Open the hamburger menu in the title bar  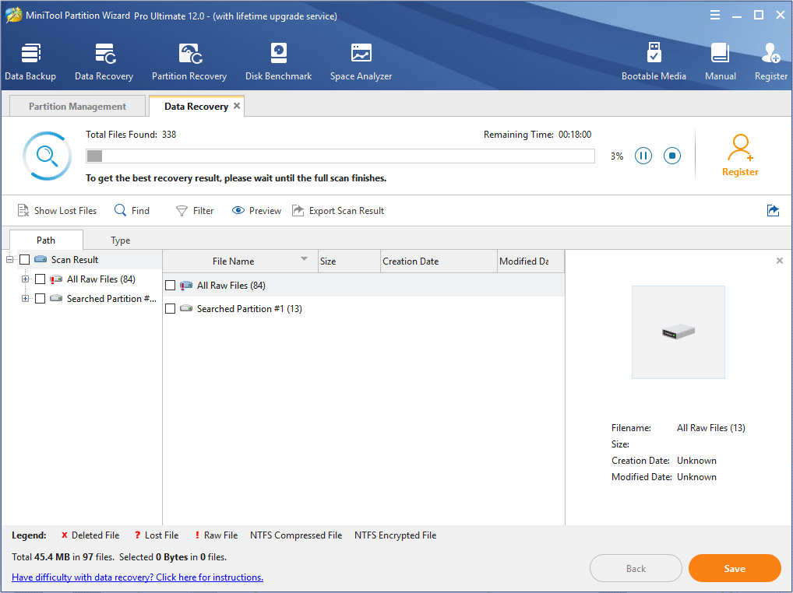click(714, 15)
